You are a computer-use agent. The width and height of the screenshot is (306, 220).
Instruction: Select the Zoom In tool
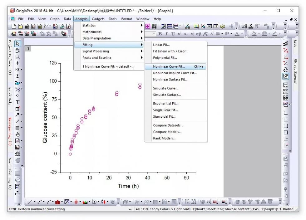point(17,50)
